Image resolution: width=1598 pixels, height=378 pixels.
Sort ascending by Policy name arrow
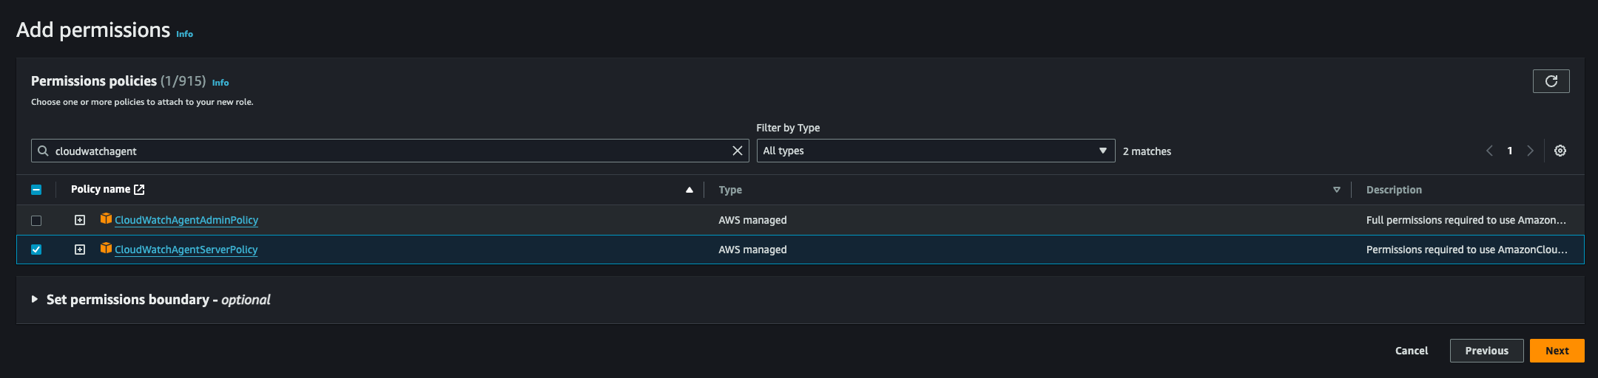[x=689, y=190]
